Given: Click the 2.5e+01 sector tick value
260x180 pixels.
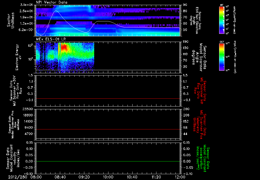Looking at the screenshot, I should tap(26, 11).
